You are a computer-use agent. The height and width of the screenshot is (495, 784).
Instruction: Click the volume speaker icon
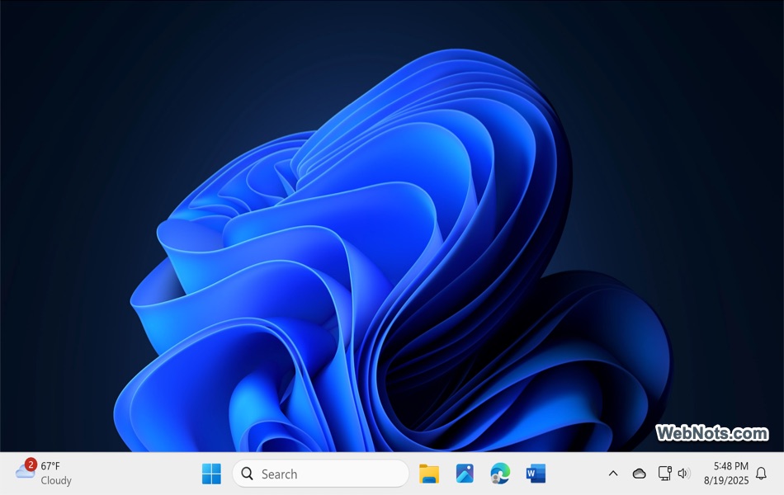click(x=684, y=473)
